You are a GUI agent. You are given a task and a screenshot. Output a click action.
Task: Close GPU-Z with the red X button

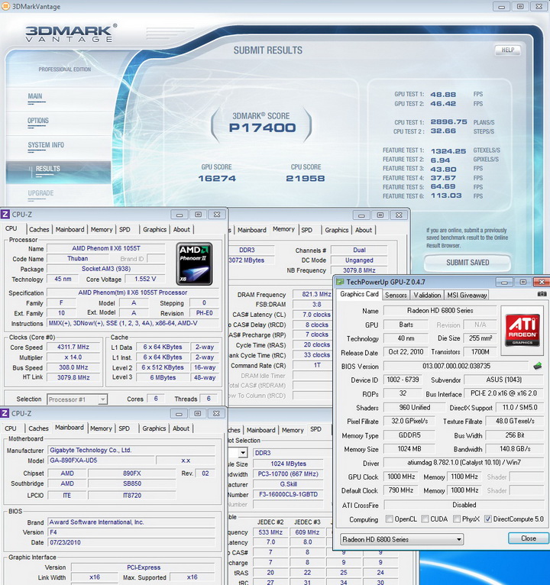pyautogui.click(x=542, y=282)
